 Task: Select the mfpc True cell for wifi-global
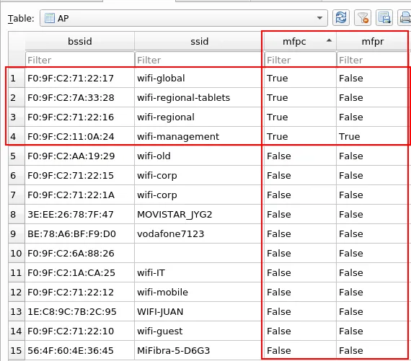[x=300, y=78]
